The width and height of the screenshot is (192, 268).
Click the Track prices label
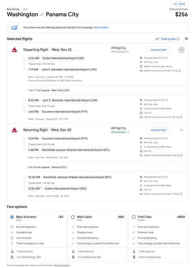[x=168, y=39]
